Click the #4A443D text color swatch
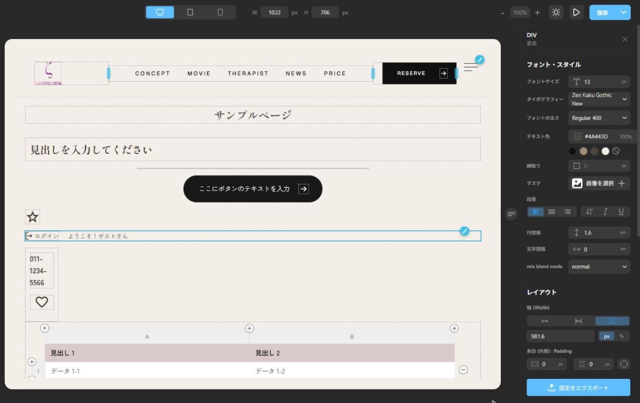This screenshot has width=640, height=403. pyautogui.click(x=577, y=136)
